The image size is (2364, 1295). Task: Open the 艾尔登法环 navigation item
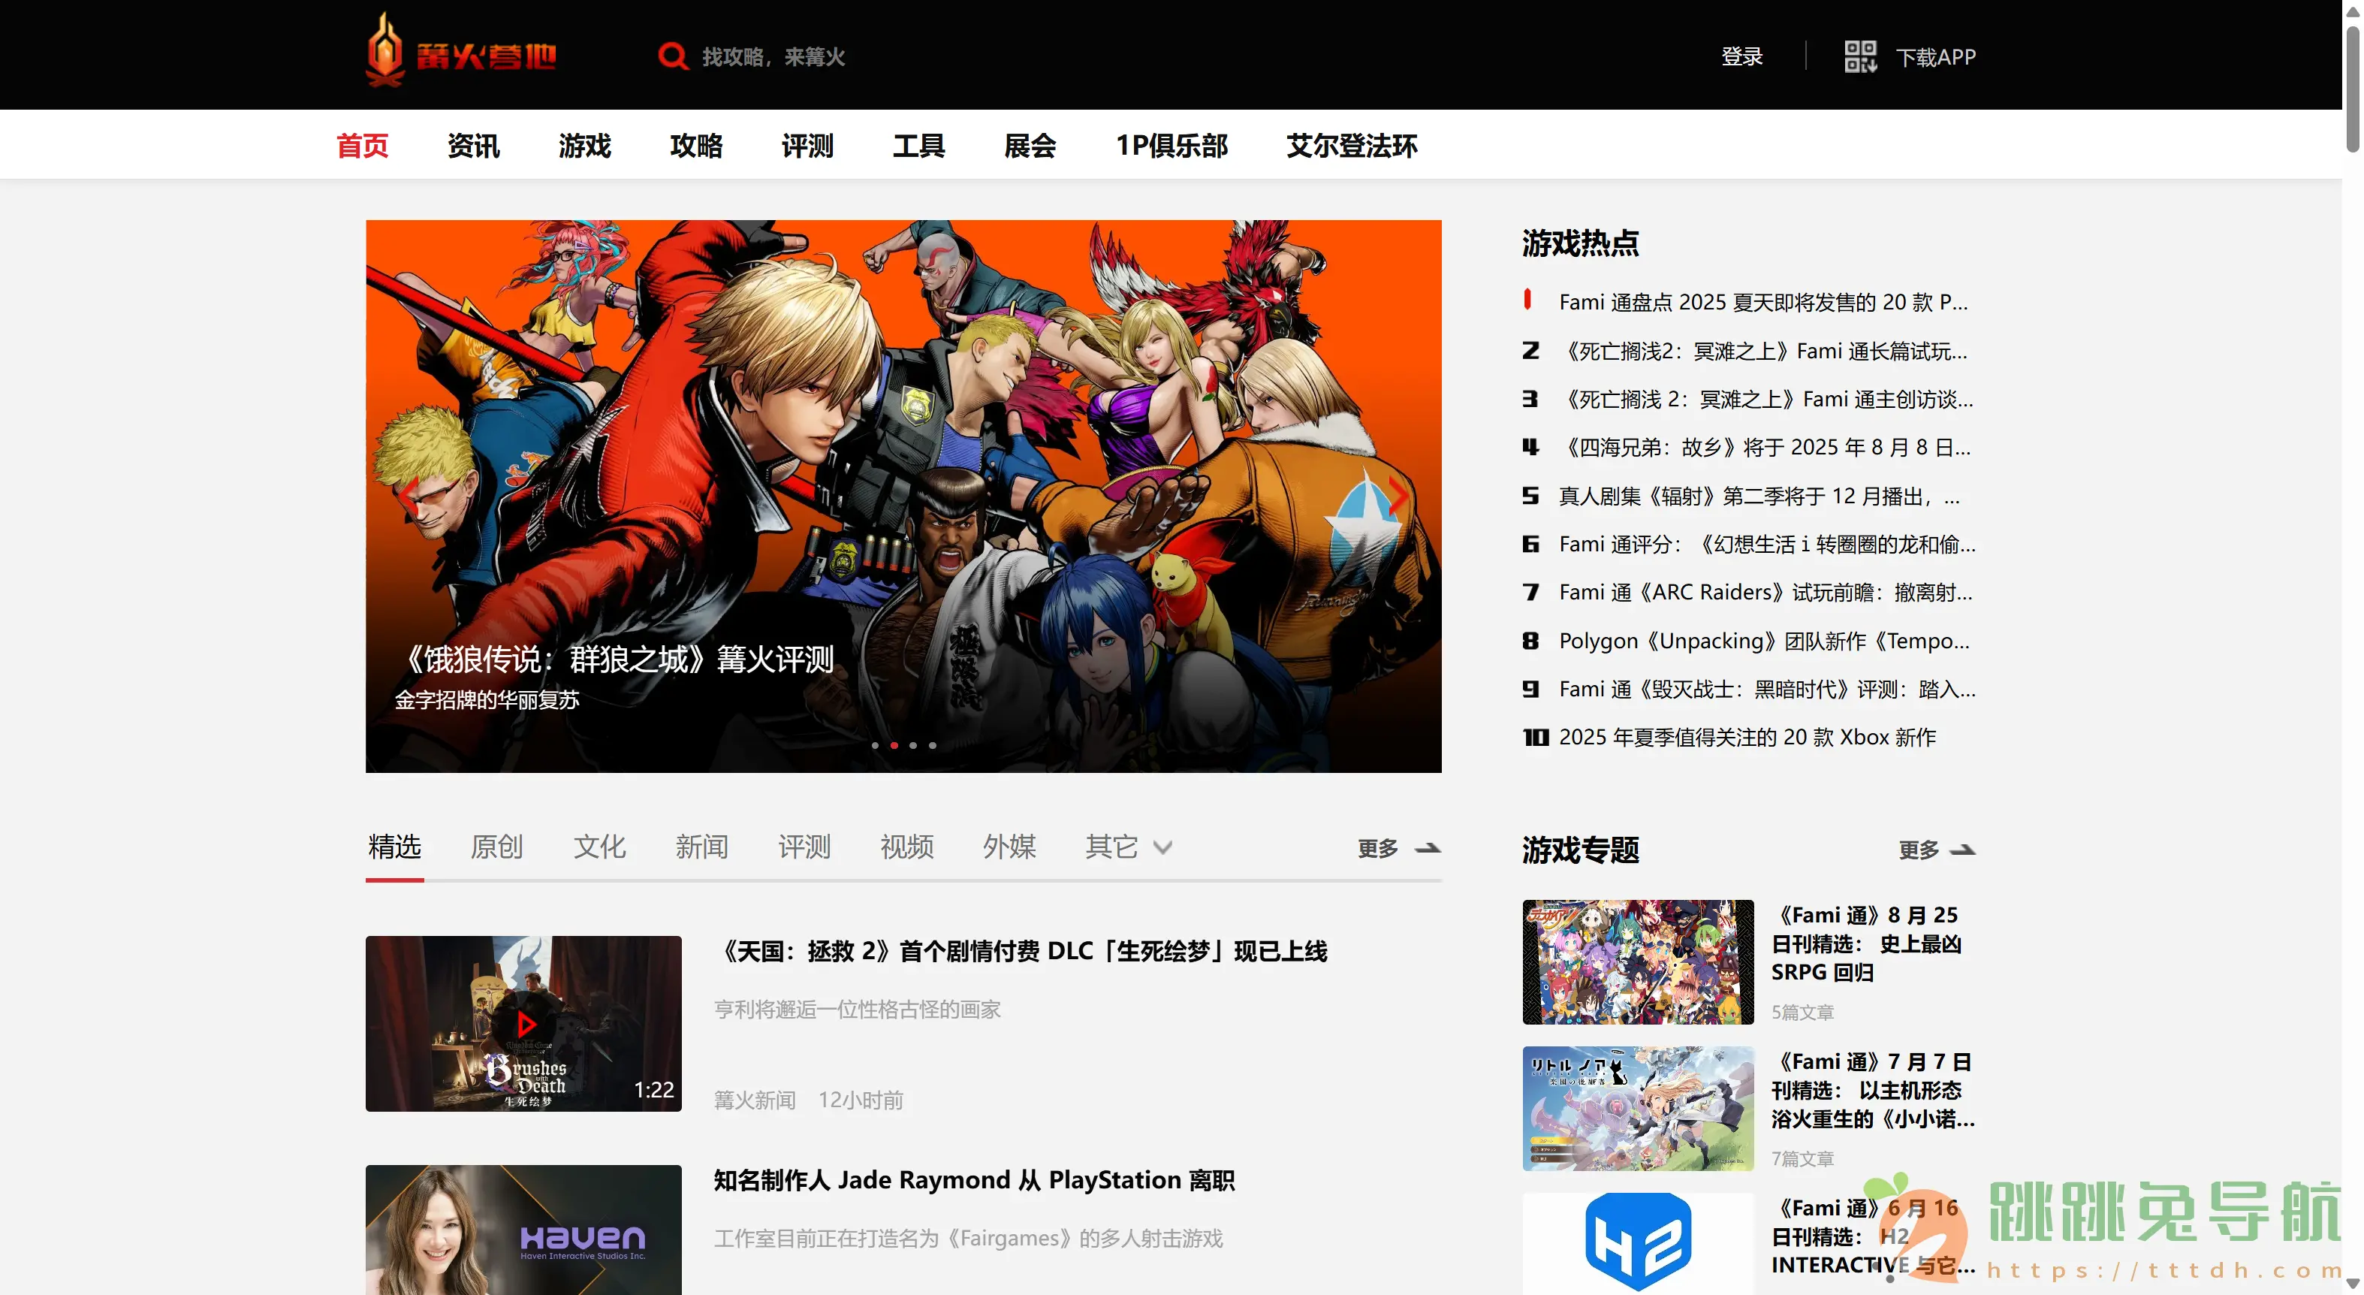pos(1352,145)
